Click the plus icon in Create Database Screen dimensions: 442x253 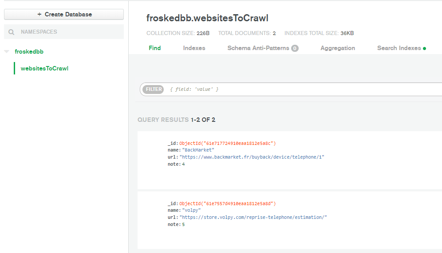point(39,14)
